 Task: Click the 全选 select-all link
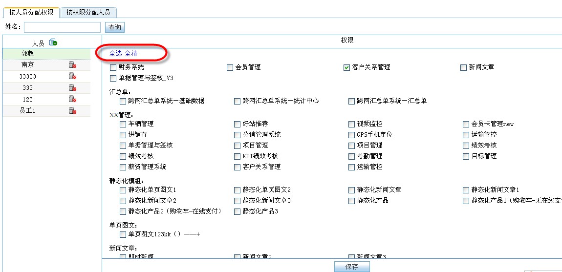(x=115, y=53)
